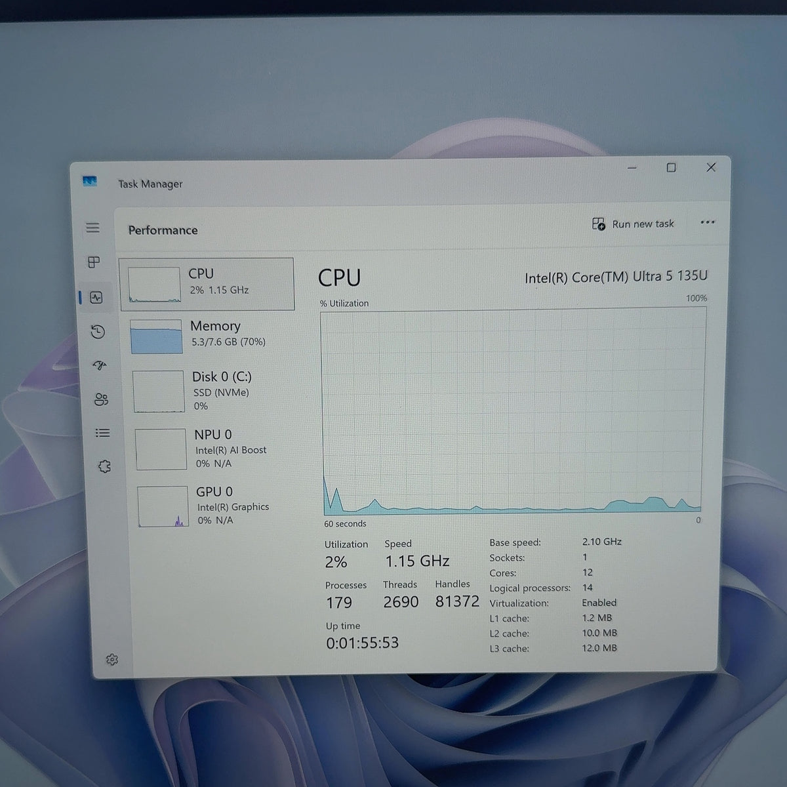Click the L3 cache value 12.0 MB
The image size is (787, 787).
click(x=599, y=648)
